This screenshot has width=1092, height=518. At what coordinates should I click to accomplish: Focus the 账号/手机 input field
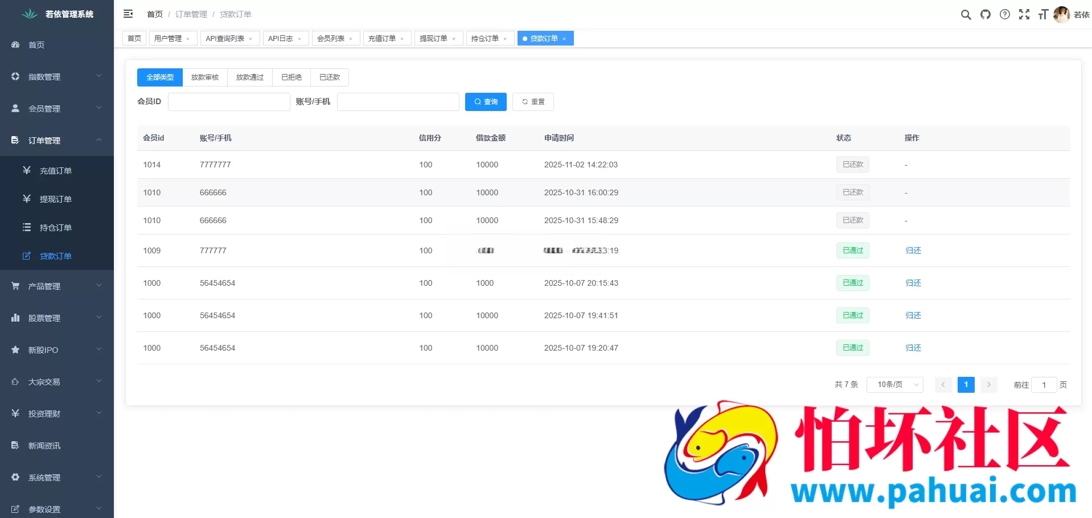(398, 102)
